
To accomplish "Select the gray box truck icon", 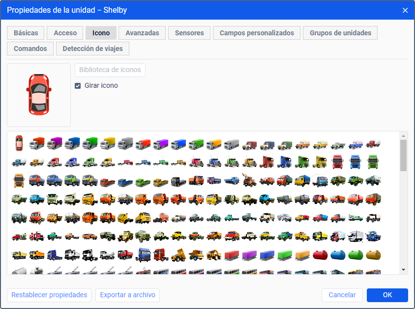I will coord(125,143).
